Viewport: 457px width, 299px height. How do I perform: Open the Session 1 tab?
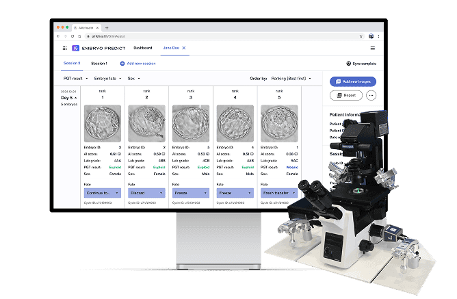[99, 64]
